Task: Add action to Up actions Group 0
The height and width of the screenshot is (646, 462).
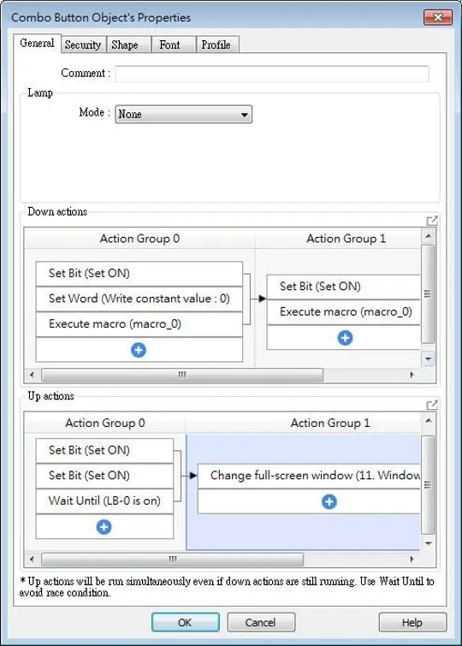Action: coord(104,526)
